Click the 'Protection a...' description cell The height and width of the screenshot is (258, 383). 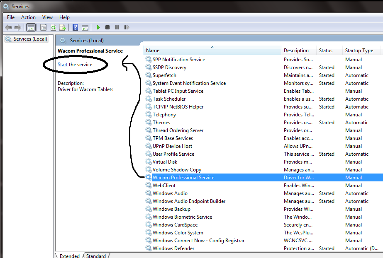tap(299, 248)
